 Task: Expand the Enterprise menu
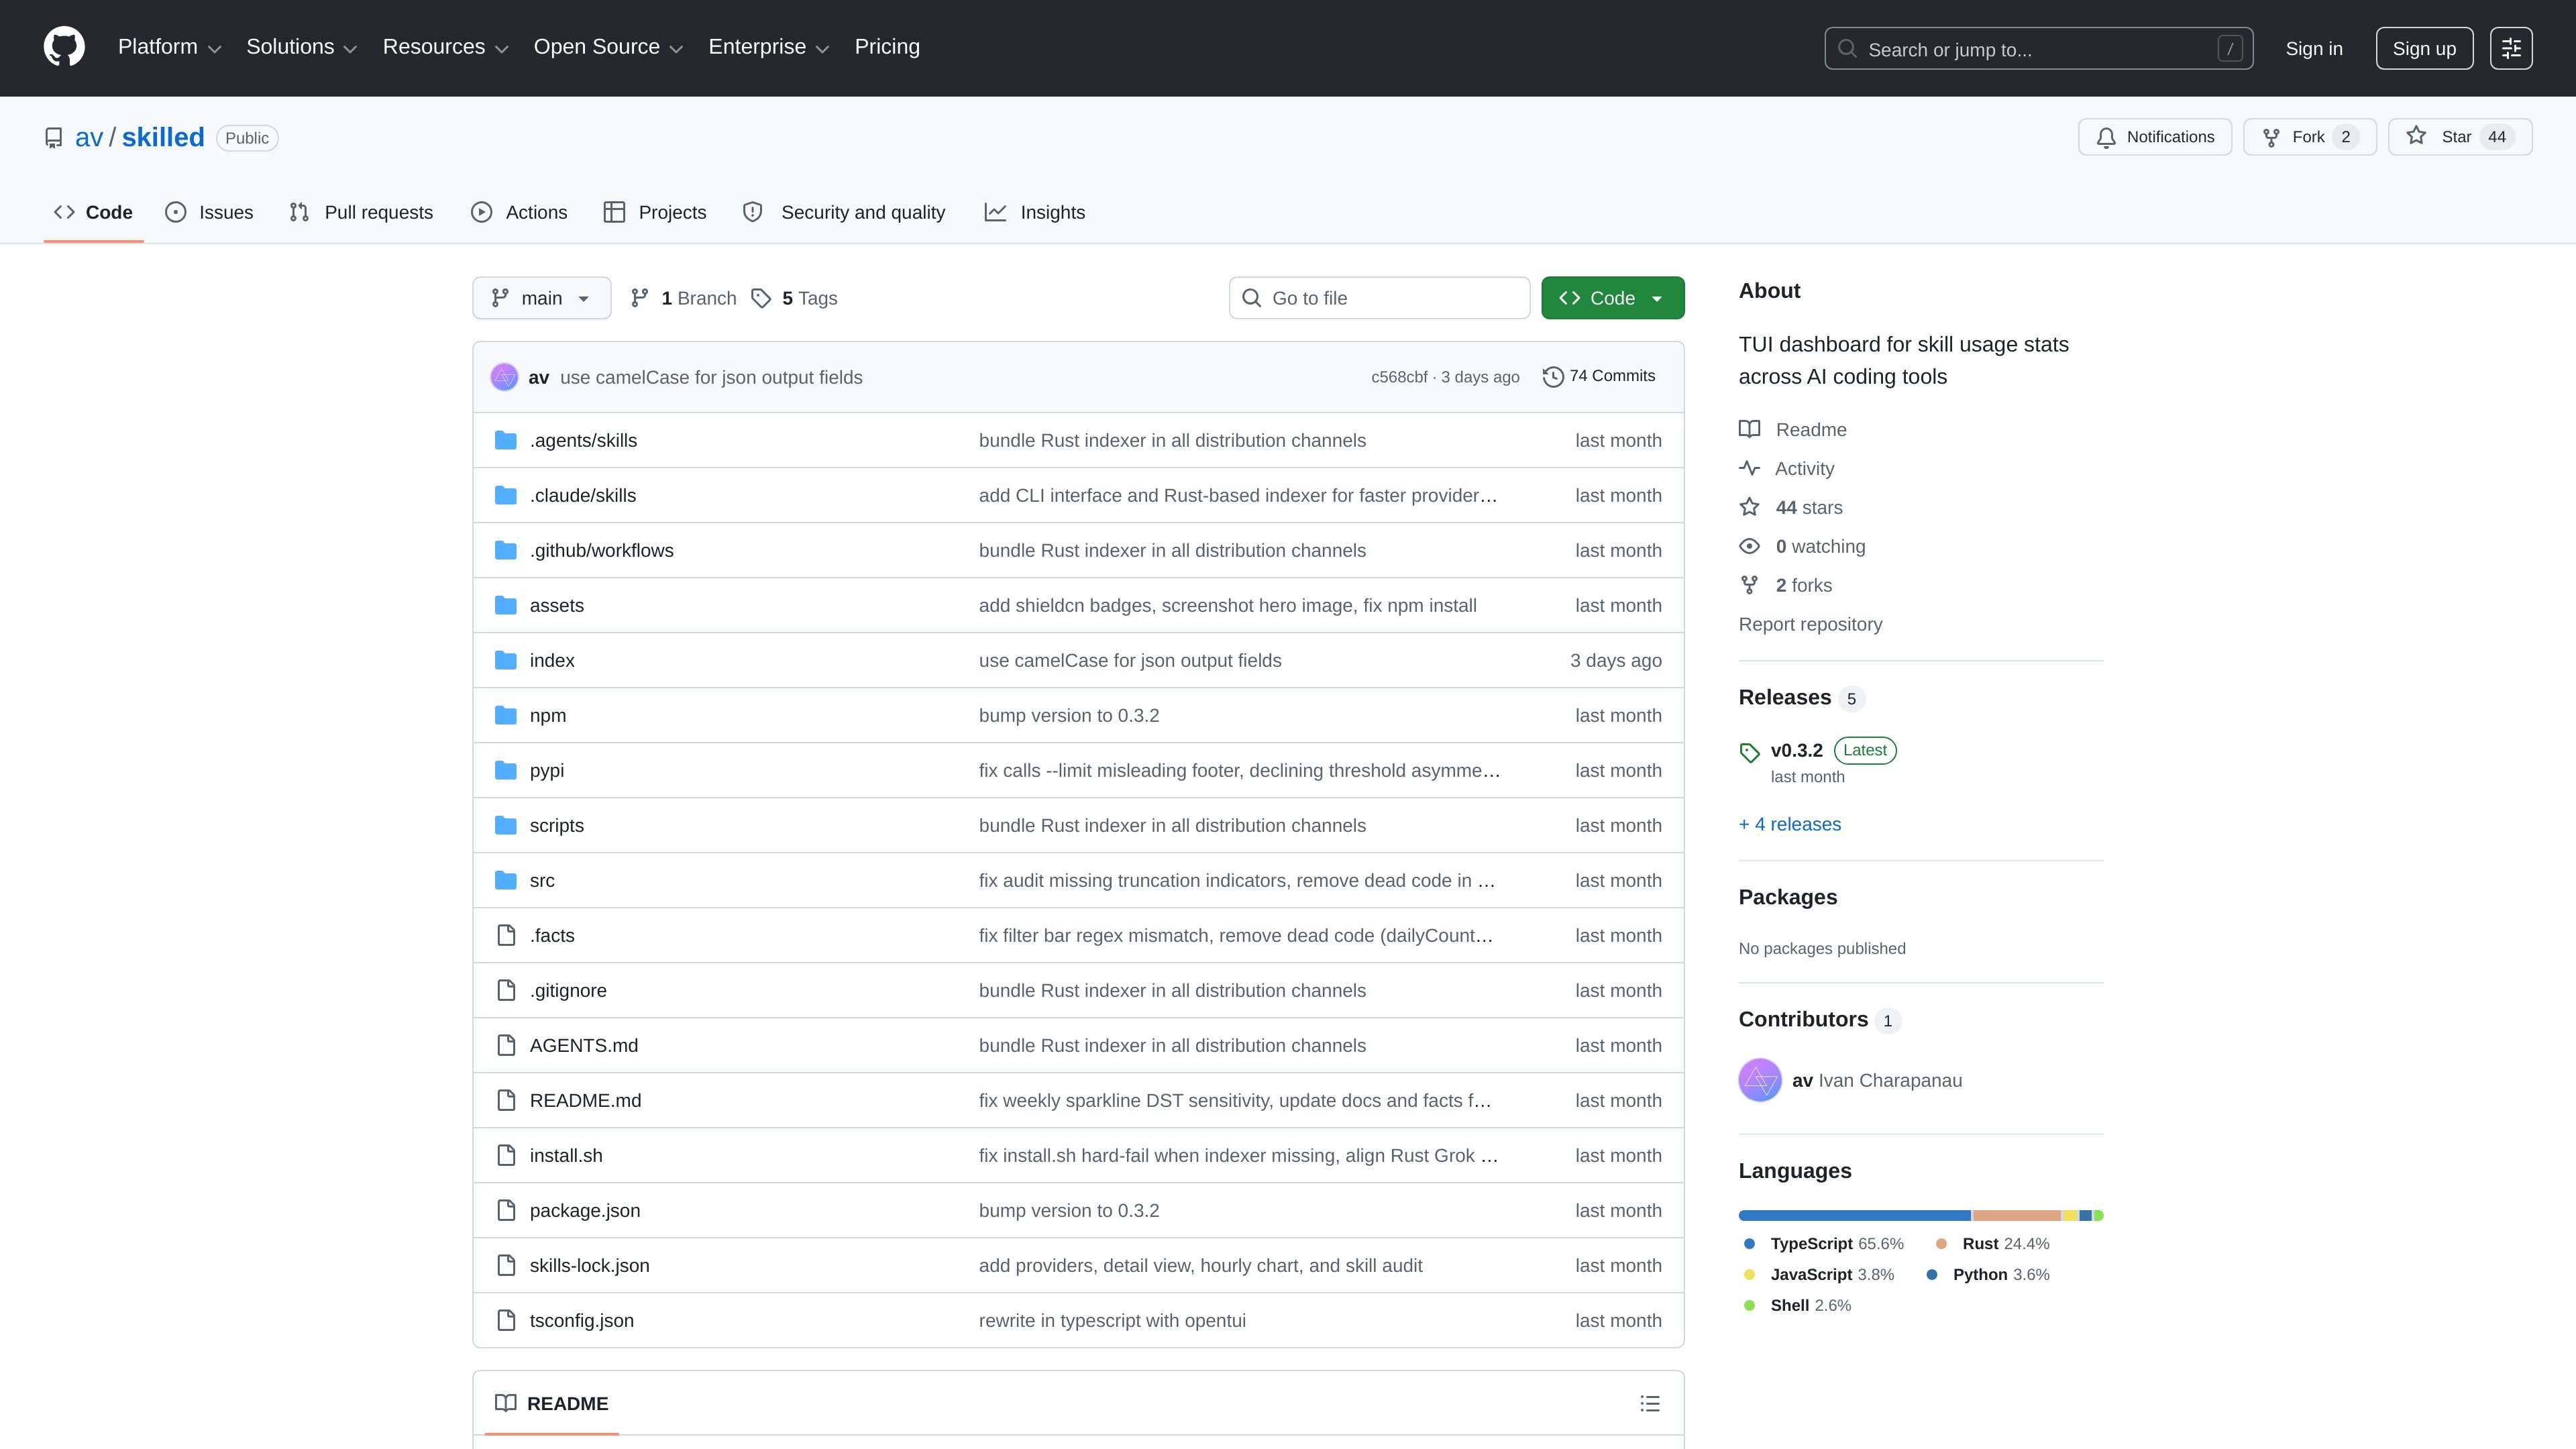[x=769, y=47]
